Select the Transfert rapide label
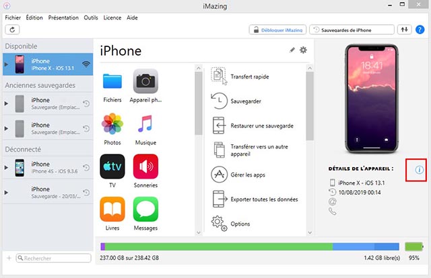431x278 pixels. [250, 77]
